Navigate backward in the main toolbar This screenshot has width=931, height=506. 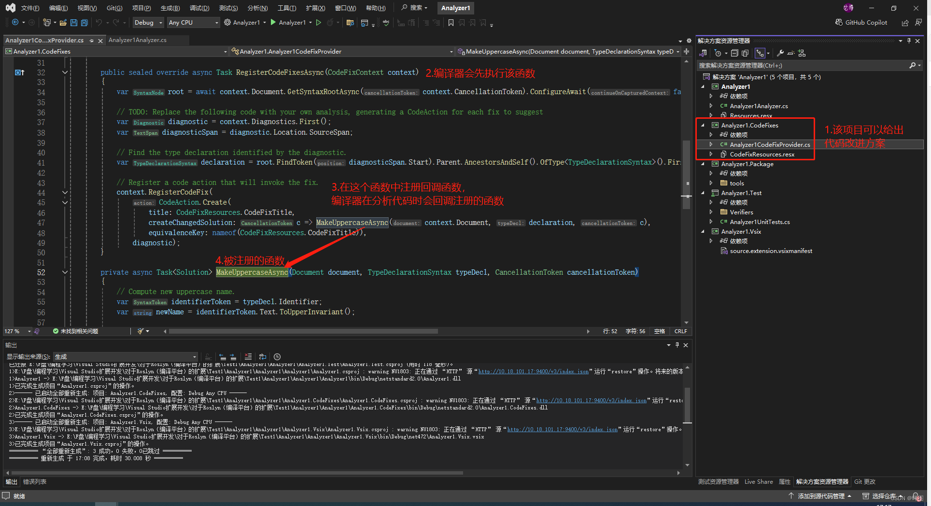(15, 23)
